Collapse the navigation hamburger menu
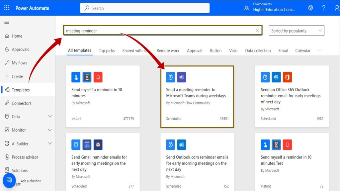340x191 pixels. (x=7, y=22)
